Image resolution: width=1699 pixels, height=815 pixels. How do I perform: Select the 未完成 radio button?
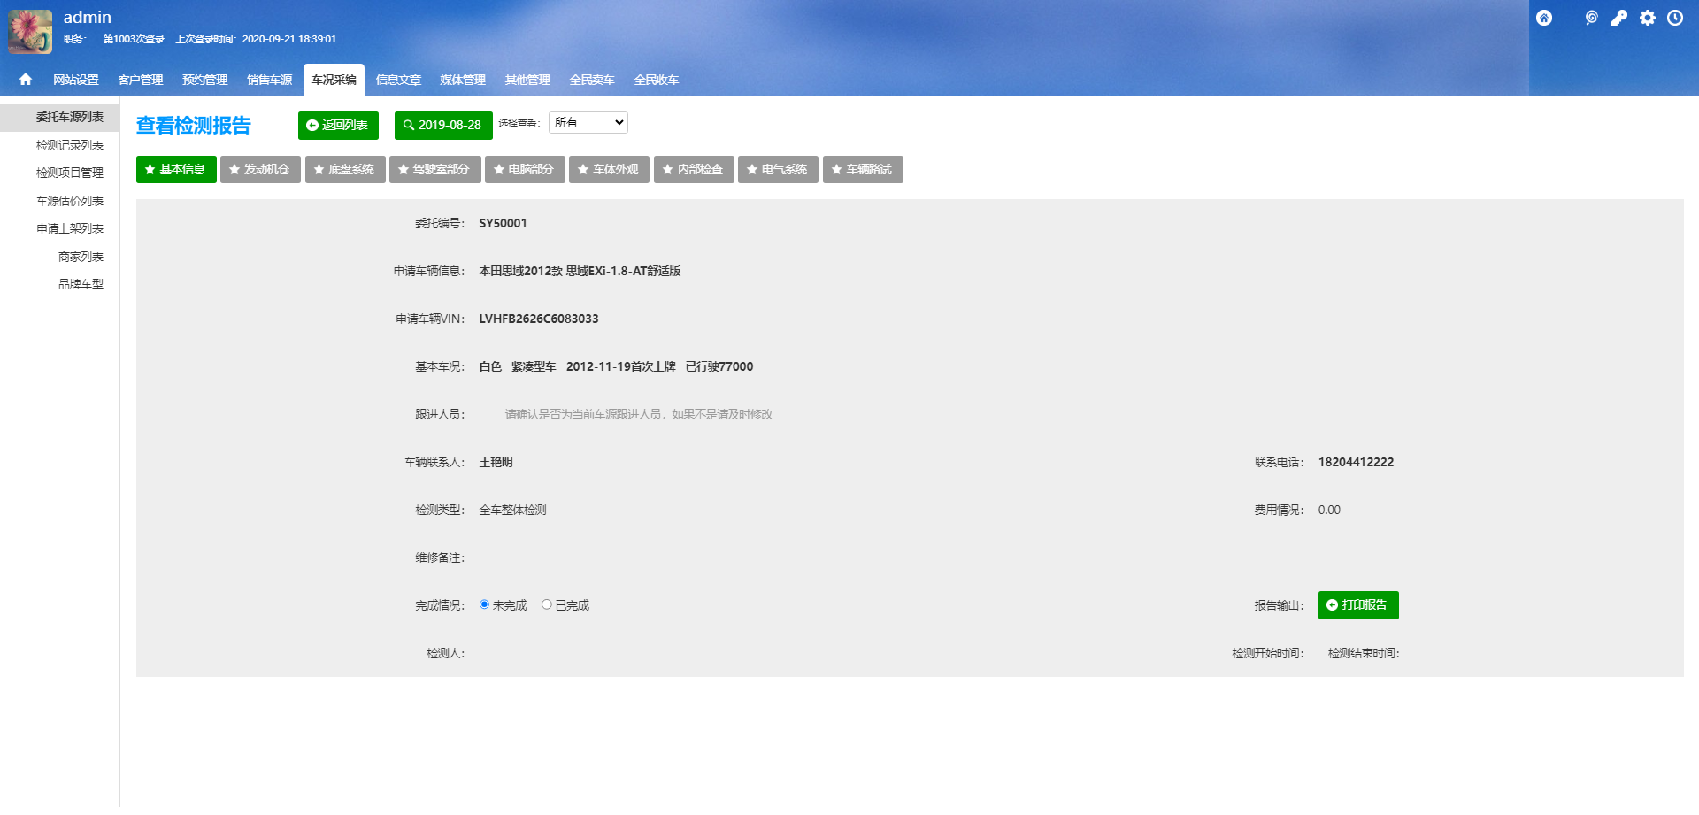[x=484, y=604]
